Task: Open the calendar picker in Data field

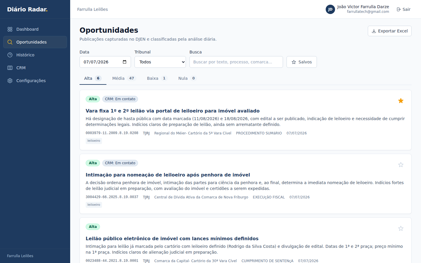Action: pyautogui.click(x=125, y=62)
